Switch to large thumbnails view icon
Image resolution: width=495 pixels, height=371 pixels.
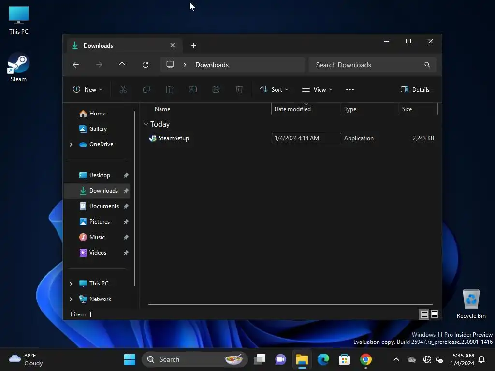pyautogui.click(x=435, y=314)
